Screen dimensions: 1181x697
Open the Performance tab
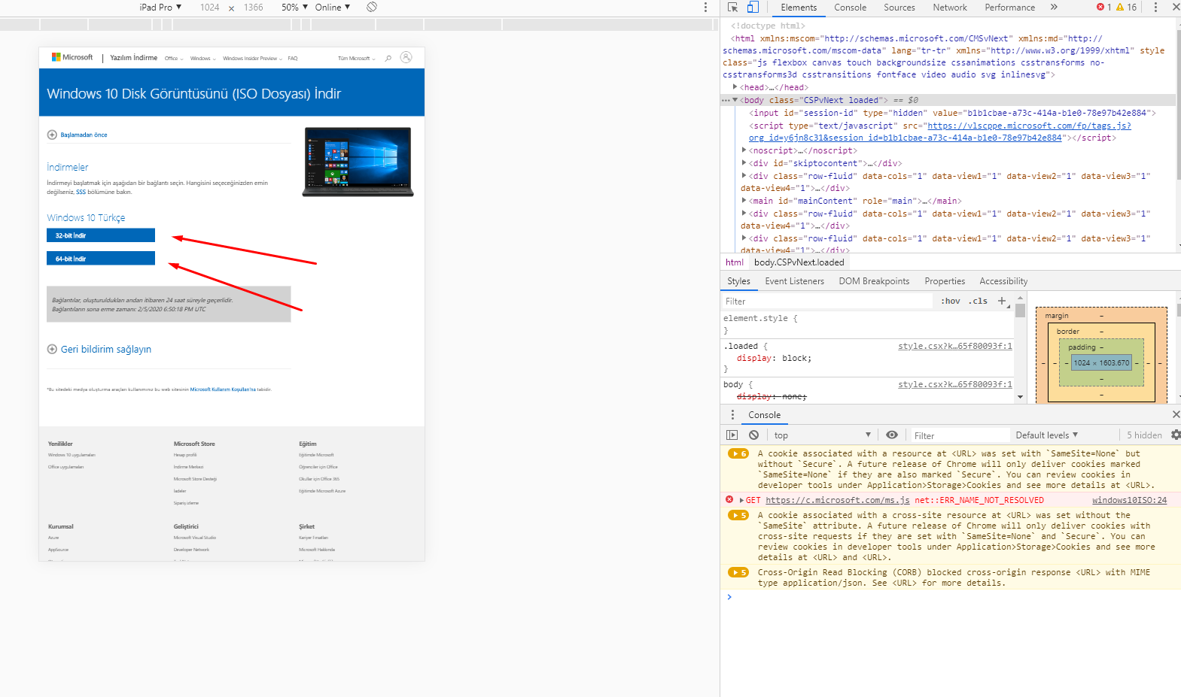tap(1009, 7)
